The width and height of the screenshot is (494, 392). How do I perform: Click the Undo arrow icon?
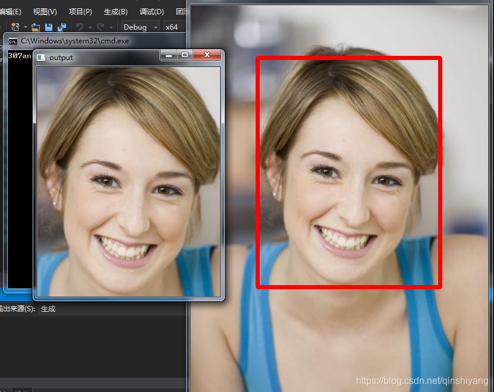point(80,27)
